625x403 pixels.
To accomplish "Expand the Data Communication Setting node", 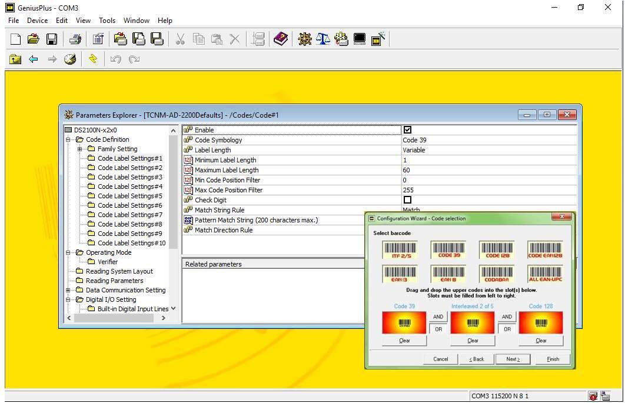I will (x=68, y=290).
